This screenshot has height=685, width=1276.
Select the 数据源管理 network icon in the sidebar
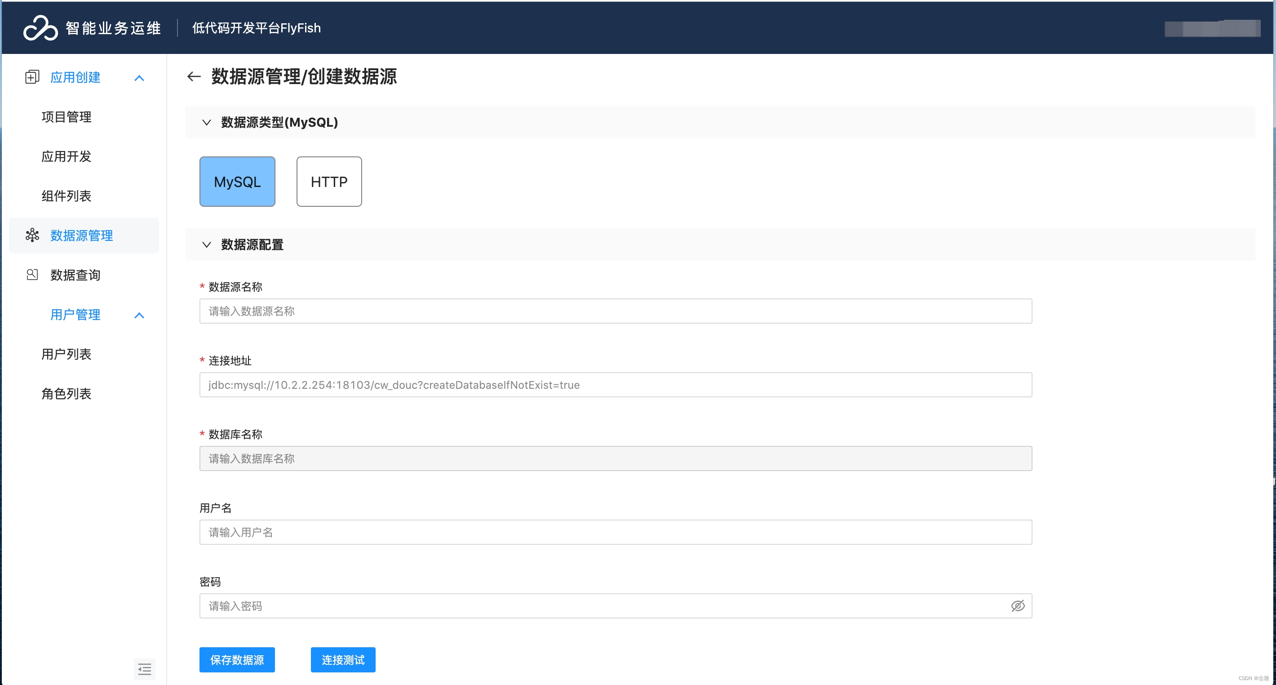click(32, 236)
